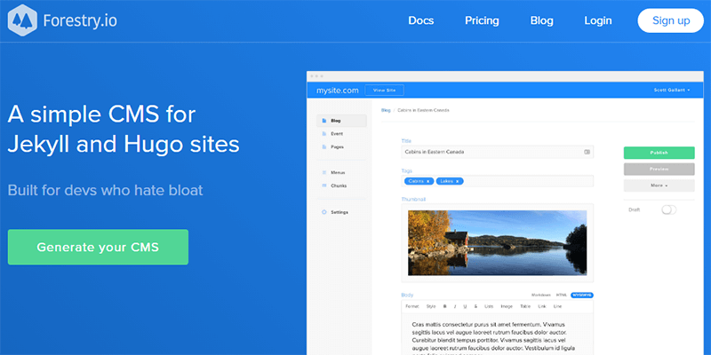This screenshot has height=355, width=711.
Task: Toggle italic formatting
Action: [x=455, y=306]
